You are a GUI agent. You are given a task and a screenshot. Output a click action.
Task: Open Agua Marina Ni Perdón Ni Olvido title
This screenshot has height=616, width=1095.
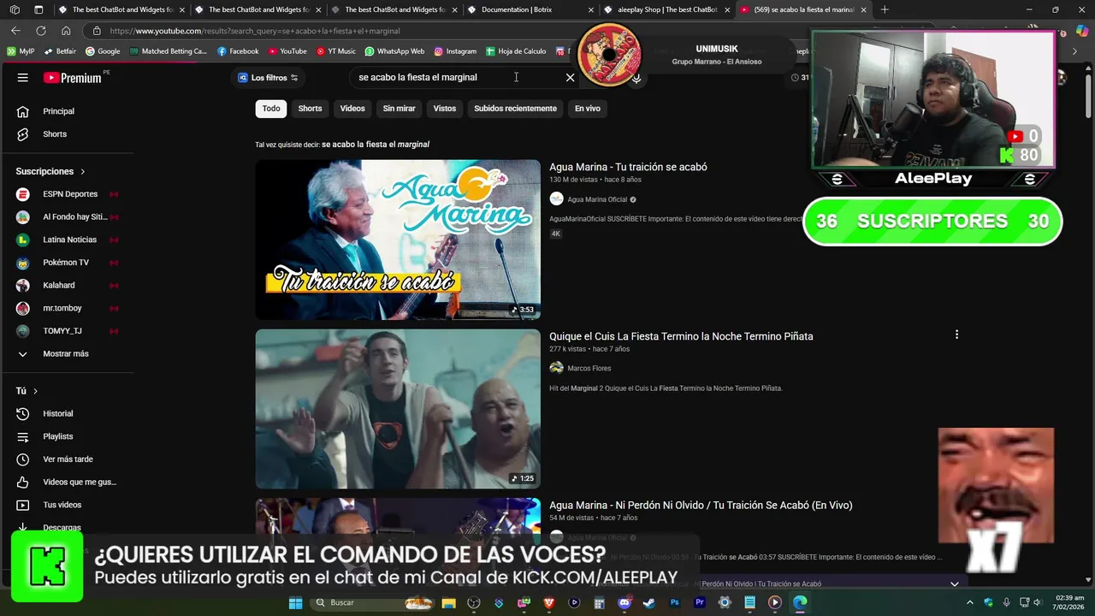point(701,506)
